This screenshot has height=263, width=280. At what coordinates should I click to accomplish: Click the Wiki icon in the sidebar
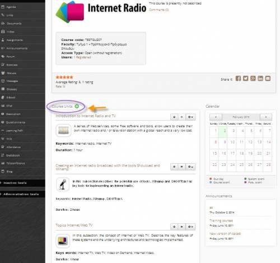pos(3,139)
